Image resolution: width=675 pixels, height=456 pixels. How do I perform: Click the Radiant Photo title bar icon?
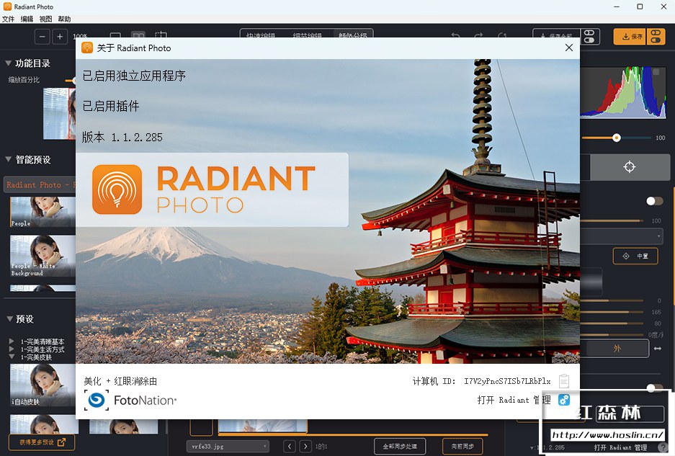coord(7,6)
